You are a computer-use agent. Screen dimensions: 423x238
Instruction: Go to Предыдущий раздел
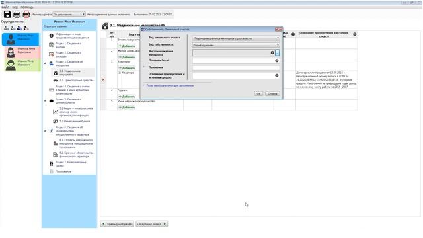coord(117,224)
